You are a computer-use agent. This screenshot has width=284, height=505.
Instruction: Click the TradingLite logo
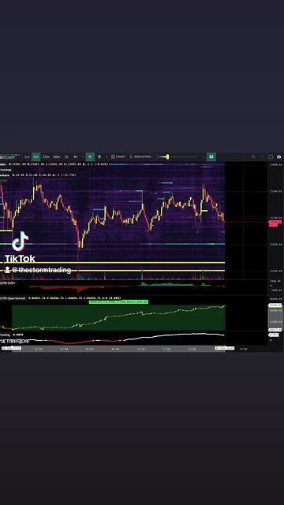click(14, 341)
